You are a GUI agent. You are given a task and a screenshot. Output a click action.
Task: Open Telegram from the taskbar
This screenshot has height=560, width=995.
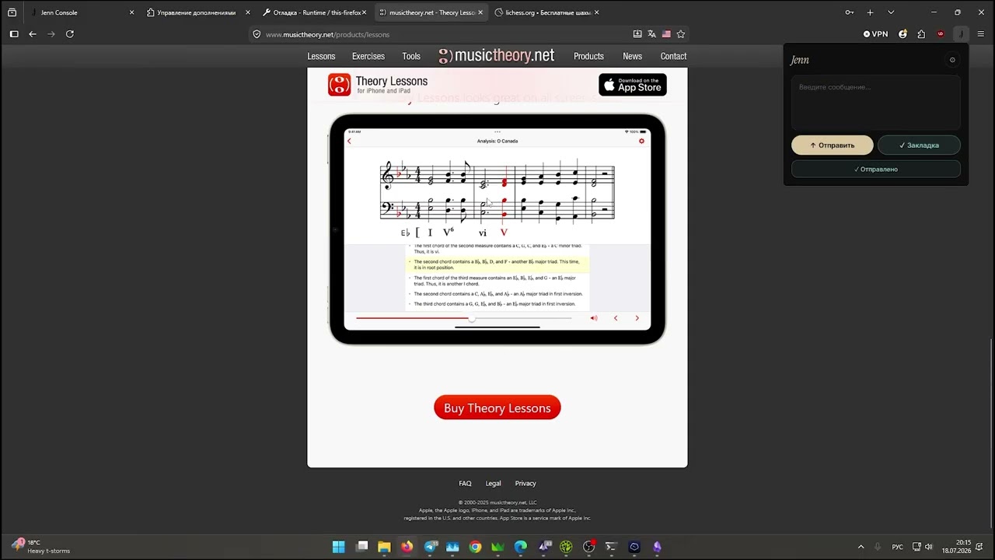tap(431, 547)
